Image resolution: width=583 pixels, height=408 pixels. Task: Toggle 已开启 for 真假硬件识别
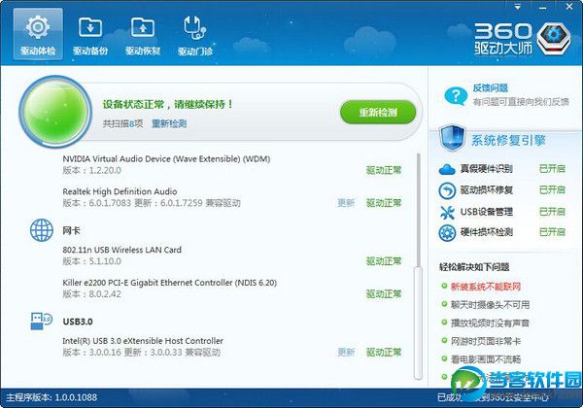tap(552, 169)
